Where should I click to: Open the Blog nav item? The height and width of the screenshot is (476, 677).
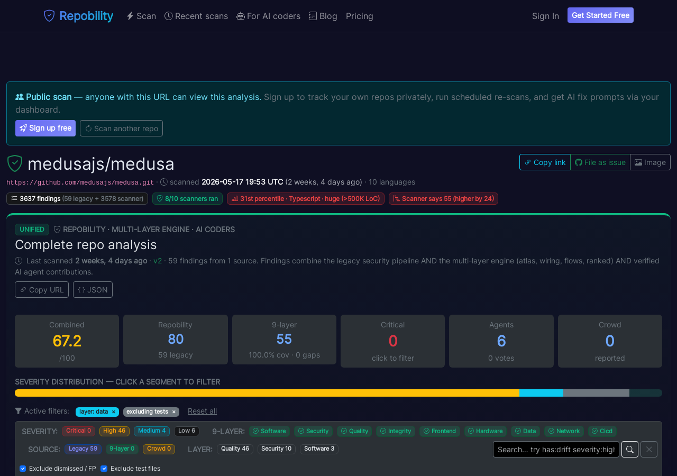click(323, 16)
